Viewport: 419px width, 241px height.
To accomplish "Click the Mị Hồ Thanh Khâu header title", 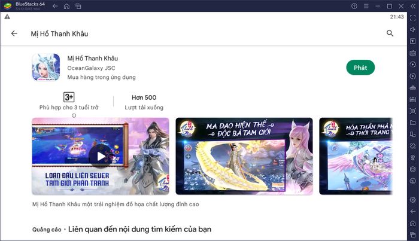I will 59,34.
